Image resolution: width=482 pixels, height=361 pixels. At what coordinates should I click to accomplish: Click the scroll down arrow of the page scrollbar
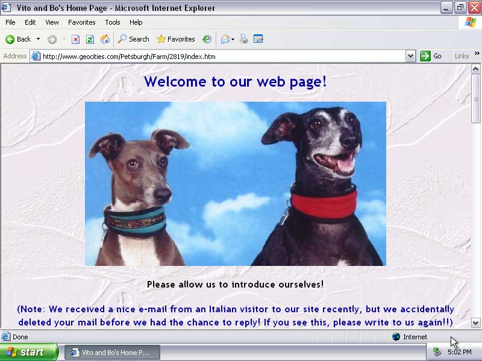click(475, 323)
